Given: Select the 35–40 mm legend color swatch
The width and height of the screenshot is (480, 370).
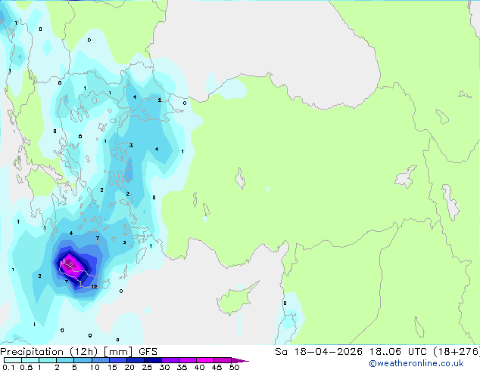Looking at the screenshot, I should click(187, 360).
